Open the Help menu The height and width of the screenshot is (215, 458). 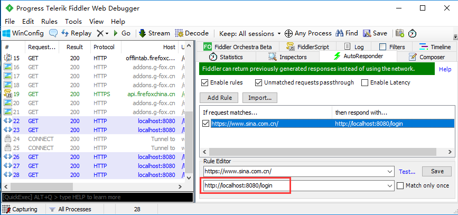click(118, 21)
